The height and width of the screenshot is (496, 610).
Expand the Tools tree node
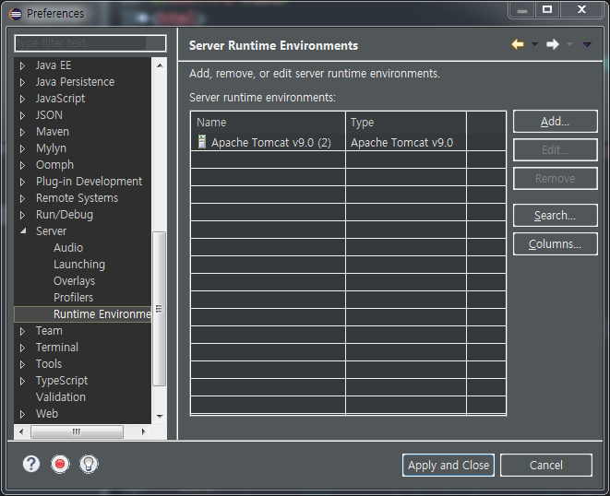click(x=22, y=364)
